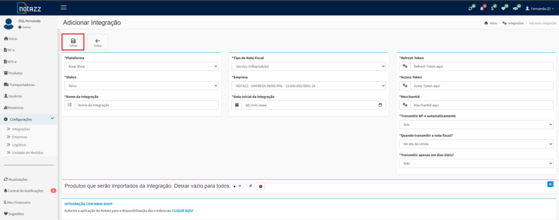The width and height of the screenshot is (559, 220).
Task: Click the dollar sign icon in header
Action: pyautogui.click(x=493, y=8)
